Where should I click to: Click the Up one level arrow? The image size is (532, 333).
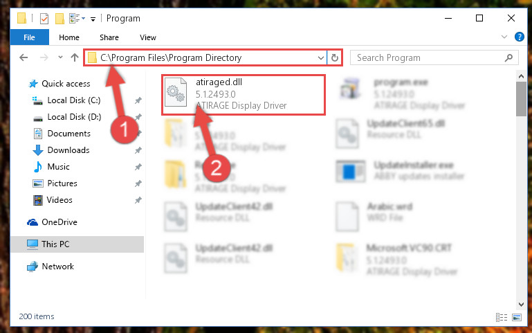(x=75, y=57)
